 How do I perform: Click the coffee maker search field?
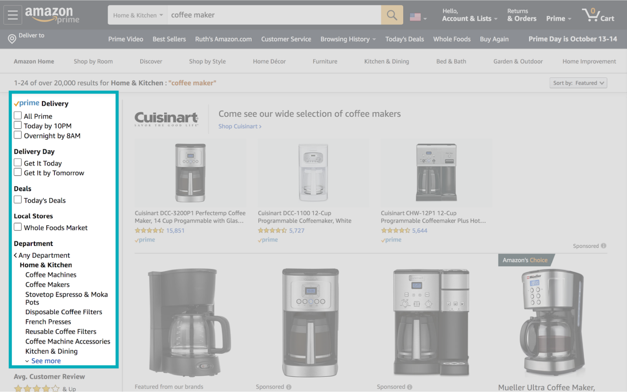(x=274, y=15)
